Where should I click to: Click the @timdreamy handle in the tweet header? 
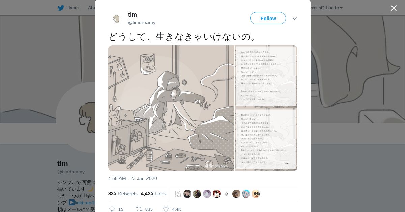point(141,22)
